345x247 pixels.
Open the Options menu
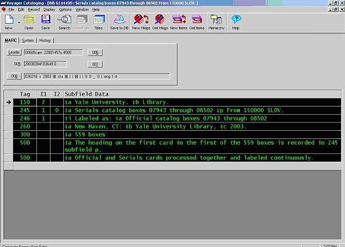[x=65, y=9]
